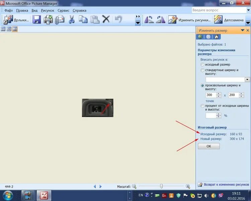The width and height of the screenshot is (251, 201).
Task: Expand the standard toolbar overflow options
Action: click(x=138, y=20)
